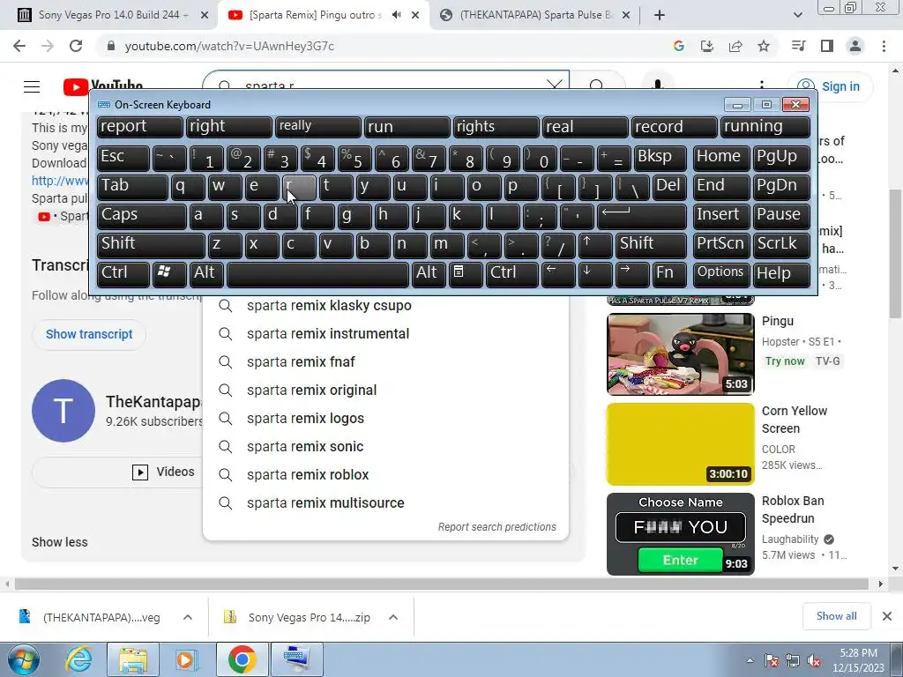This screenshot has width=903, height=677.
Task: Open Windows Explorer folder in taskbar
Action: click(x=133, y=659)
